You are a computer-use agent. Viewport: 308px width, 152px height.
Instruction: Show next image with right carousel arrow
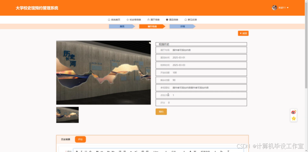pyautogui.click(x=147, y=73)
